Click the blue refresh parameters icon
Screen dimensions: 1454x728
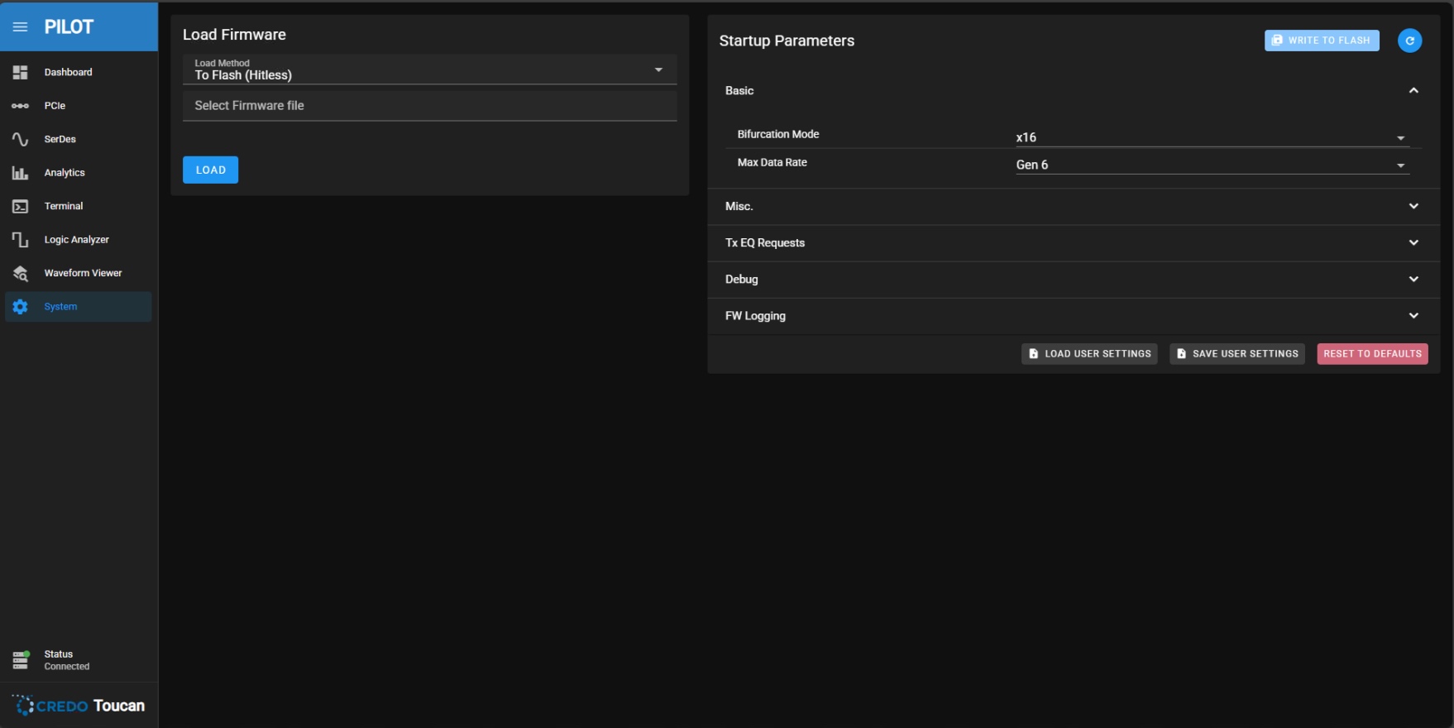(1409, 41)
